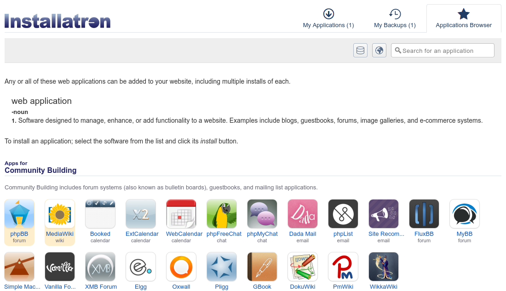Open the phpBB forum app icon
This screenshot has width=506, height=291.
19,214
